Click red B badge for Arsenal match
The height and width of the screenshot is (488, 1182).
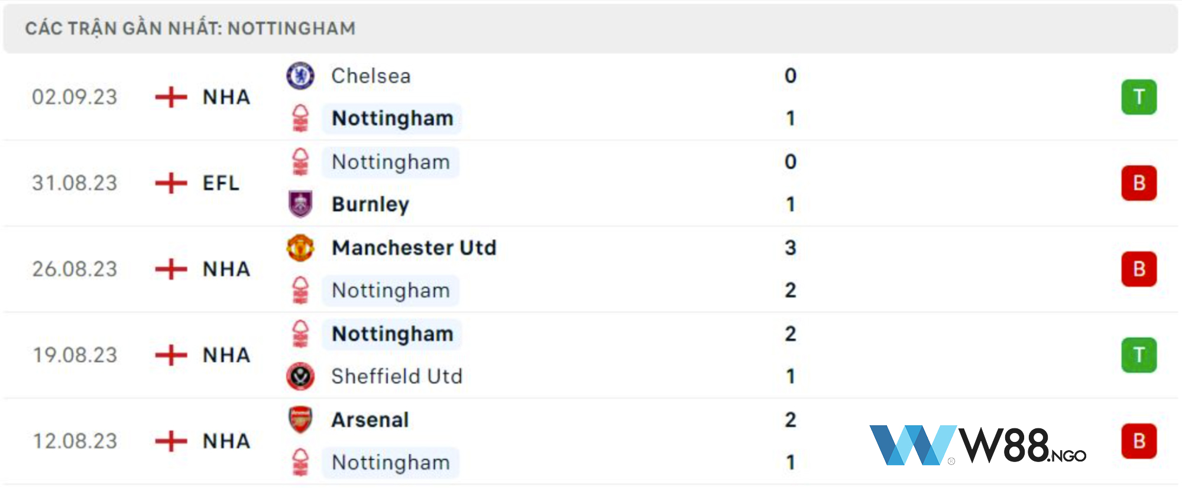click(x=1139, y=441)
